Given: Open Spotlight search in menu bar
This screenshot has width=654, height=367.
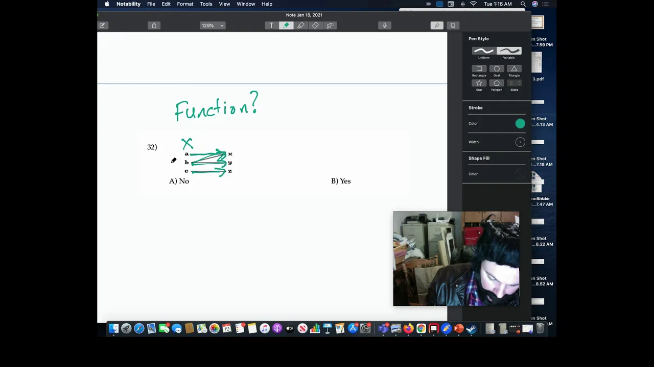Looking at the screenshot, I should [x=523, y=4].
